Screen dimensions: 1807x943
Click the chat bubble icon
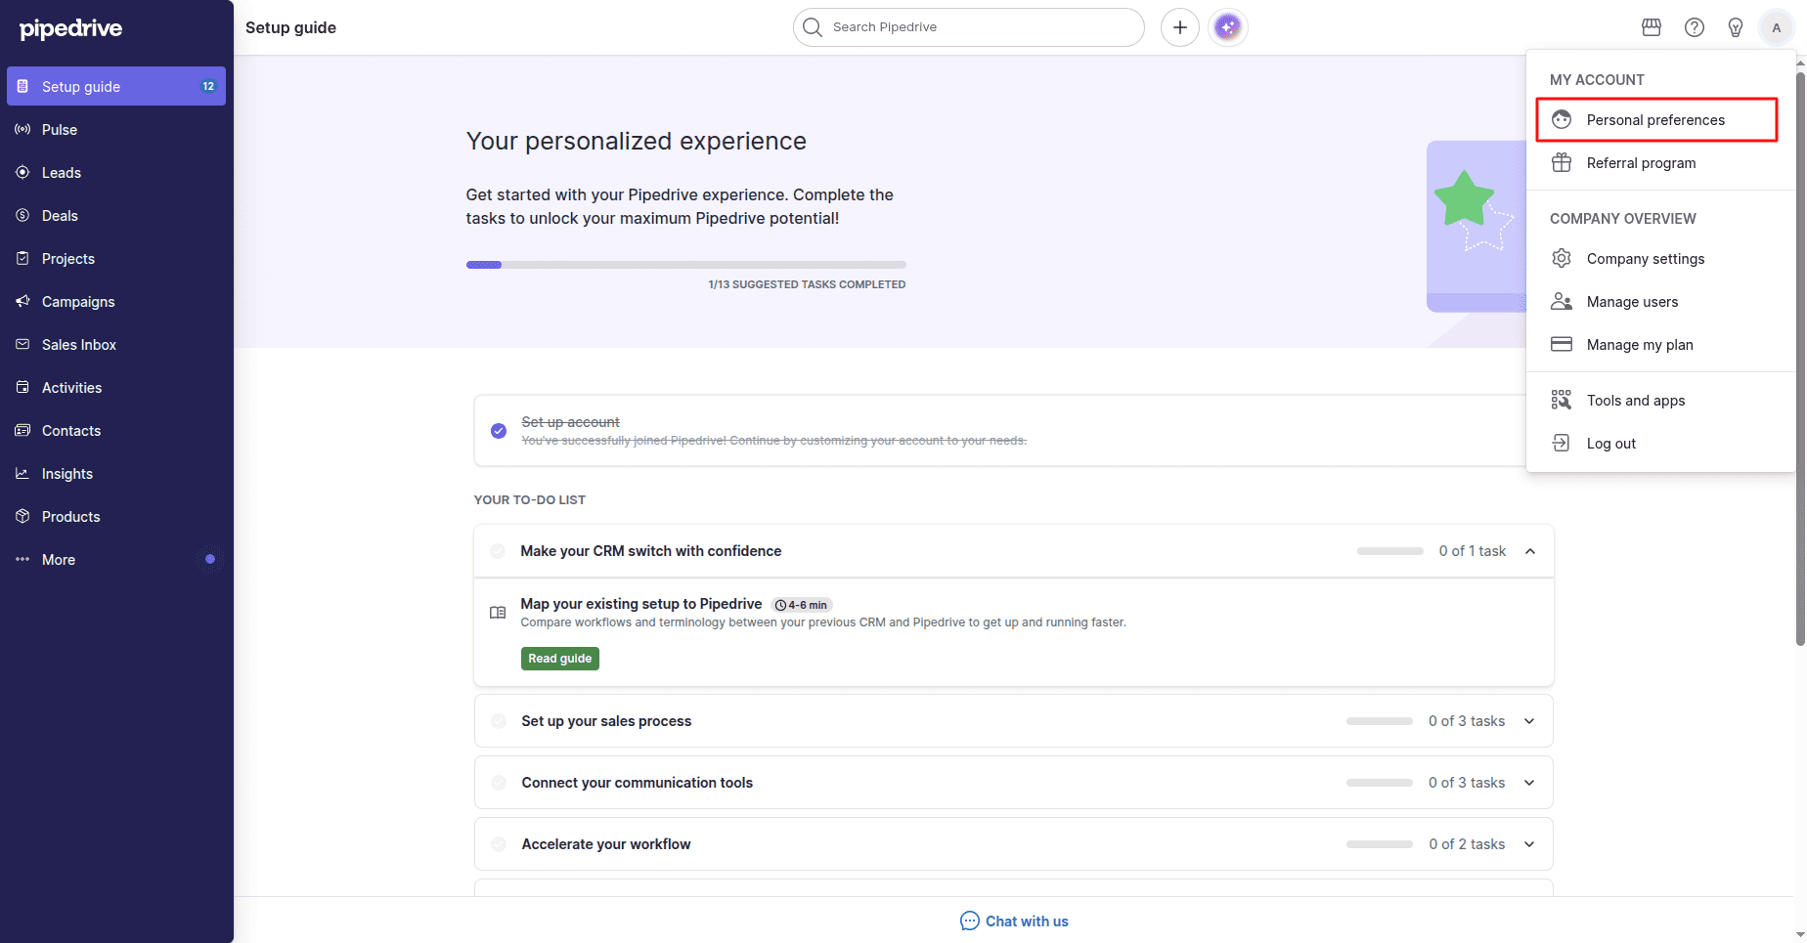970,922
